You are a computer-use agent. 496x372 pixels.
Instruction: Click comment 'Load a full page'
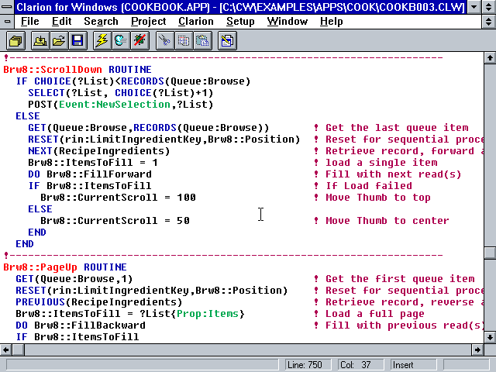[x=375, y=314]
